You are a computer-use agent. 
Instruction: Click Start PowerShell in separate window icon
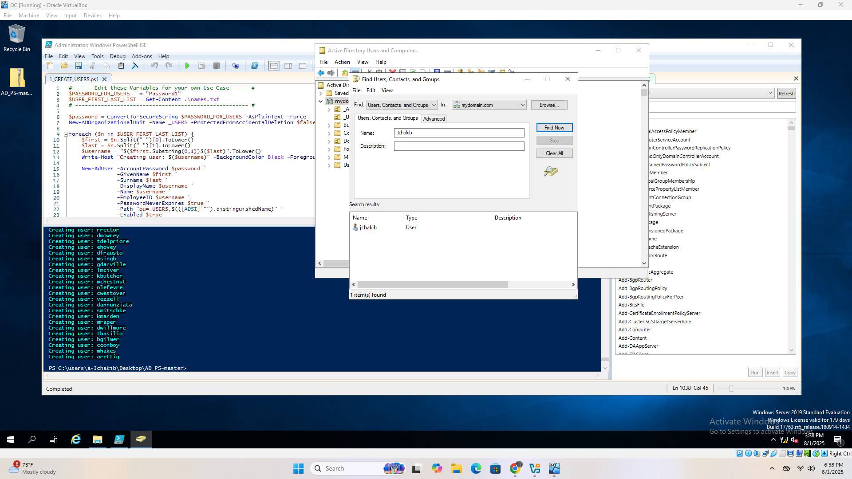point(255,66)
